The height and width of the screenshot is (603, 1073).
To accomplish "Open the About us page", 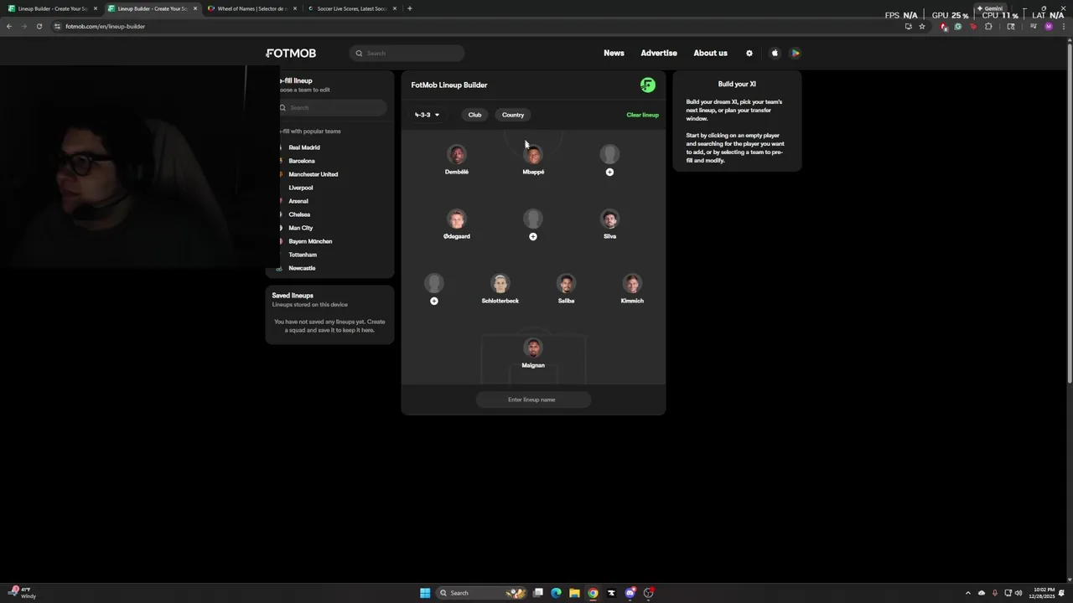I will click(710, 53).
